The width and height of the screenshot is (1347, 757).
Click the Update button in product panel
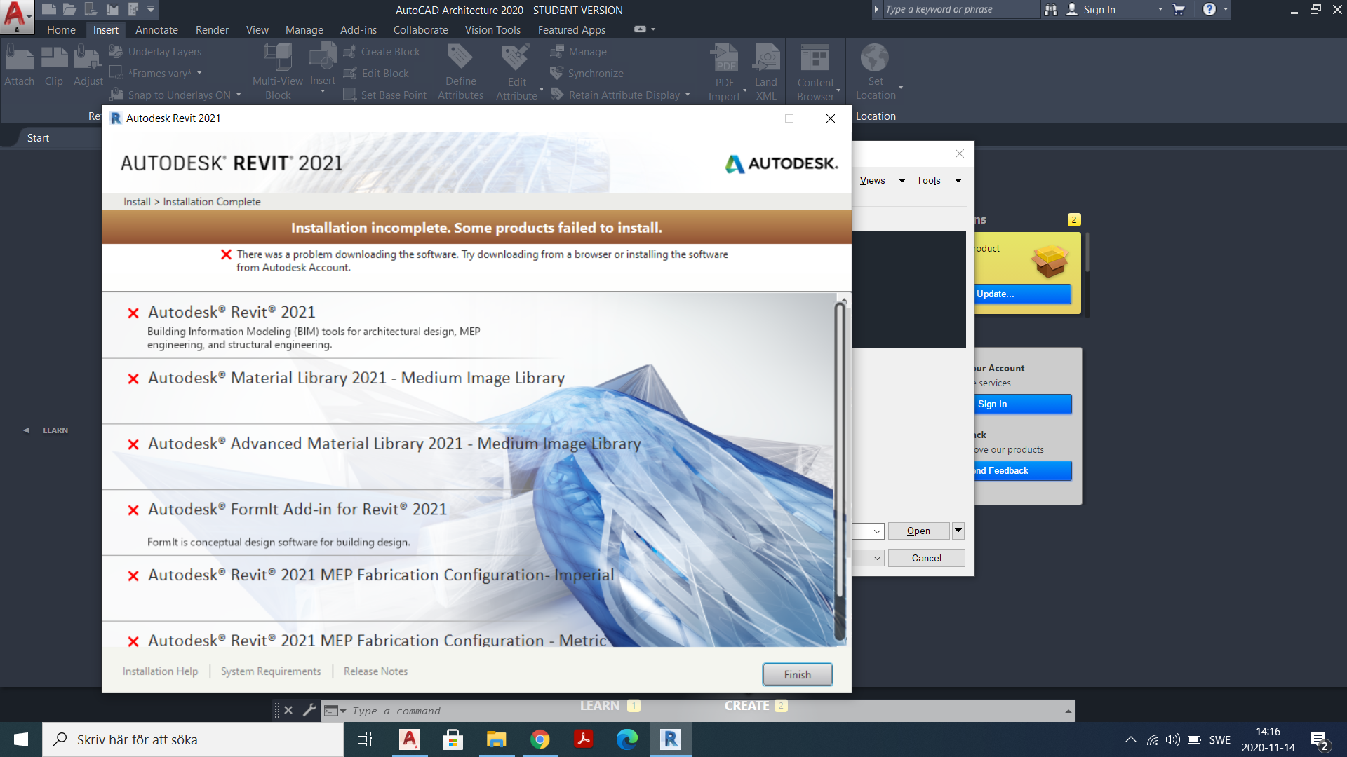coord(1023,294)
